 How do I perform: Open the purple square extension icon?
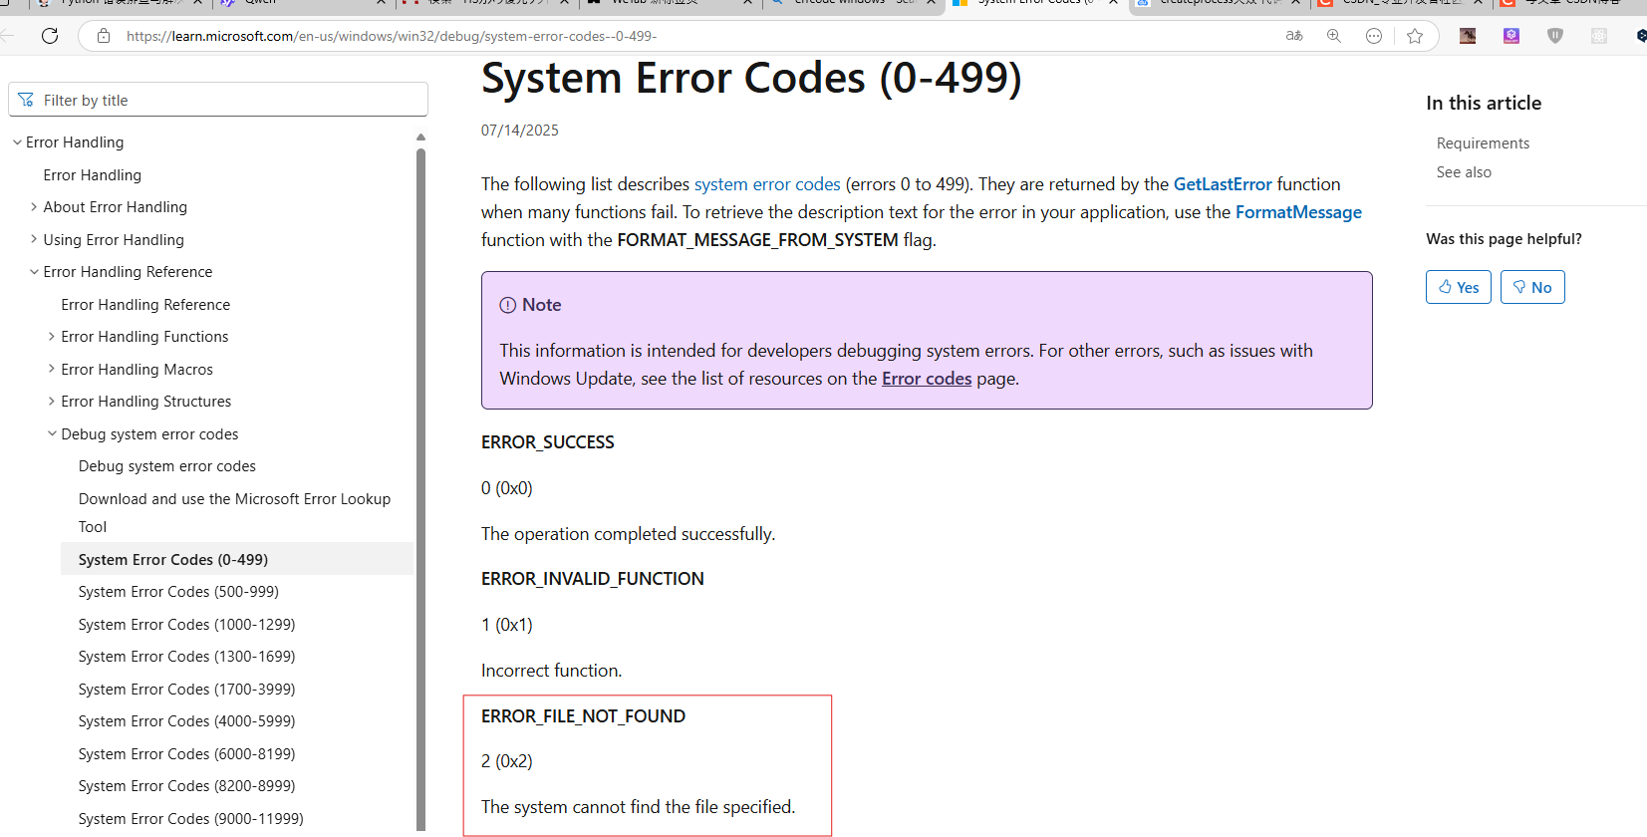1511,36
